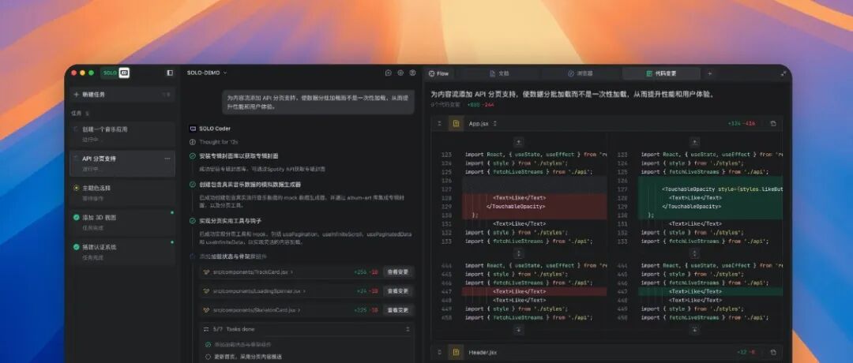The height and width of the screenshot is (363, 853).
Task: Expand hidden lines below line 450 on right
Action: (x=695, y=330)
